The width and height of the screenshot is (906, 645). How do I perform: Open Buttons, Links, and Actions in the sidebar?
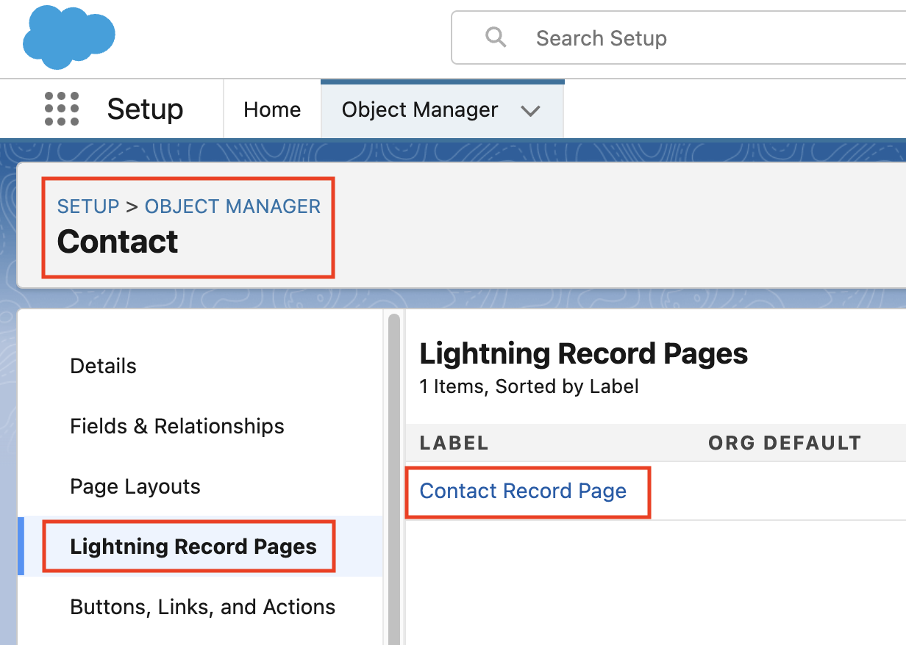coord(202,607)
